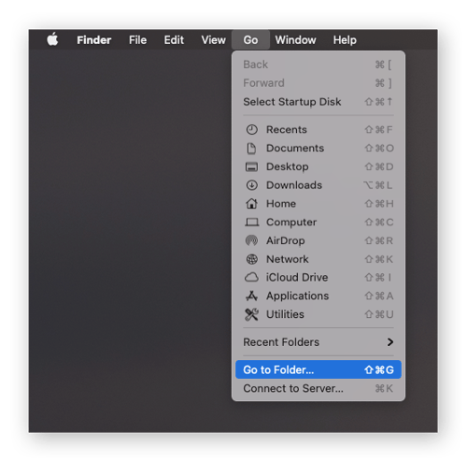Choose Home from Go menu
This screenshot has width=467, height=462.
coord(318,204)
